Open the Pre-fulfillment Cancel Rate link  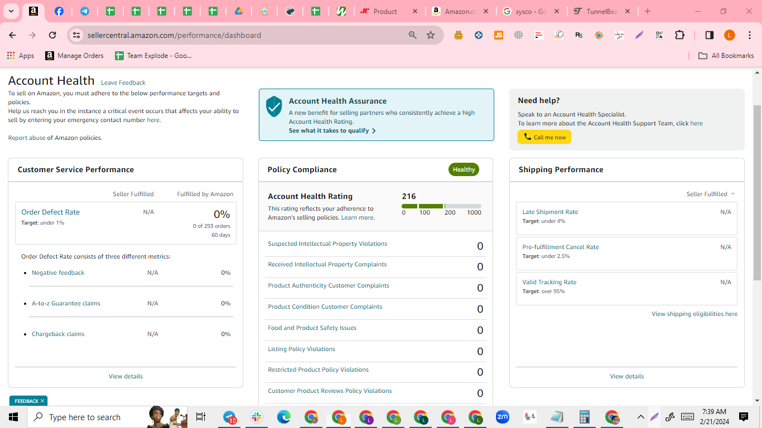pyautogui.click(x=561, y=247)
